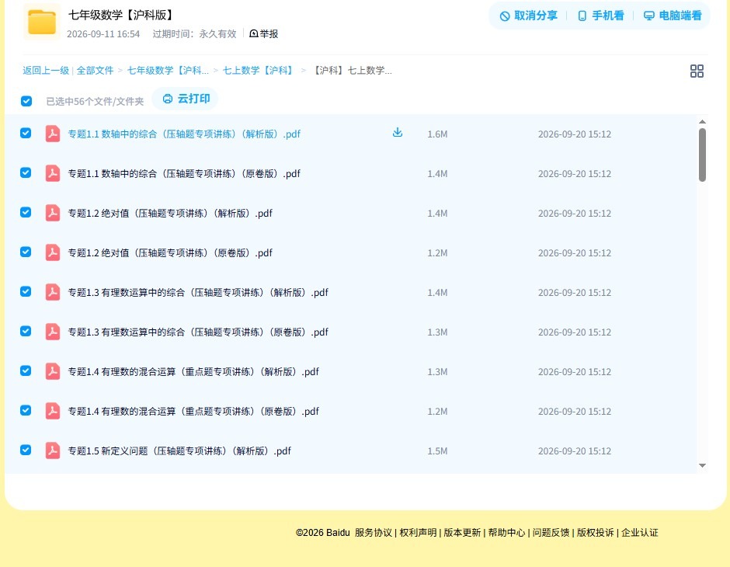Image resolution: width=730 pixels, height=567 pixels.
Task: Click the scrollbar down arrow
Action: [702, 465]
